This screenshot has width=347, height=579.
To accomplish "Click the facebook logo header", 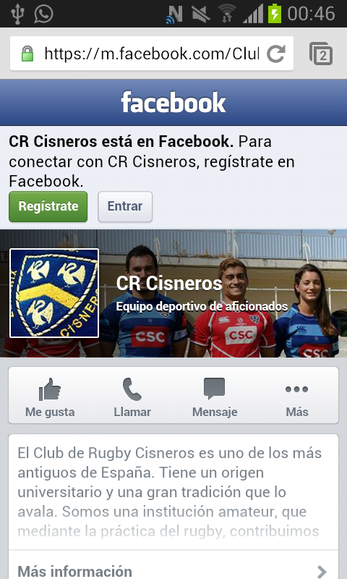I will coord(173,102).
